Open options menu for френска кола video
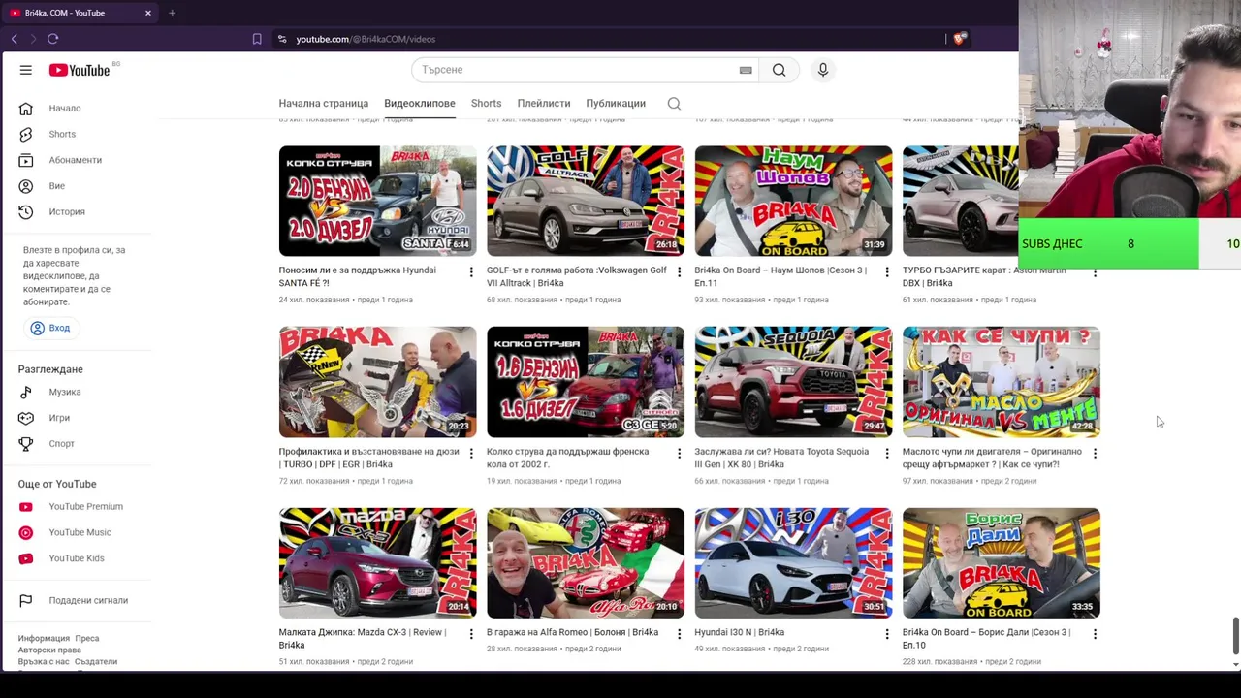Screen dimensions: 1241x698 (679, 454)
